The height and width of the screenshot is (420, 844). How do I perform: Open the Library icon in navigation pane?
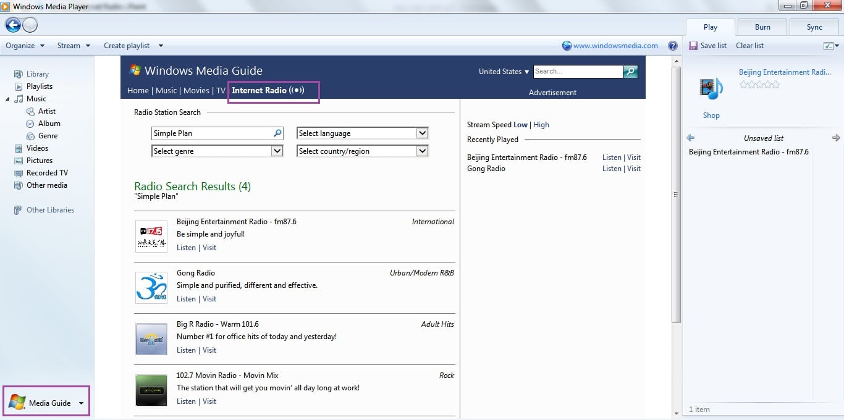tap(19, 74)
